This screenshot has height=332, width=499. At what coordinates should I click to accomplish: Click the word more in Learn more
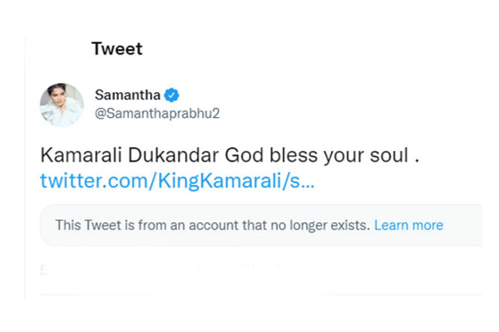point(427,225)
